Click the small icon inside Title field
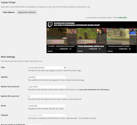Viewport: 137px width, 125px height. tap(65, 68)
